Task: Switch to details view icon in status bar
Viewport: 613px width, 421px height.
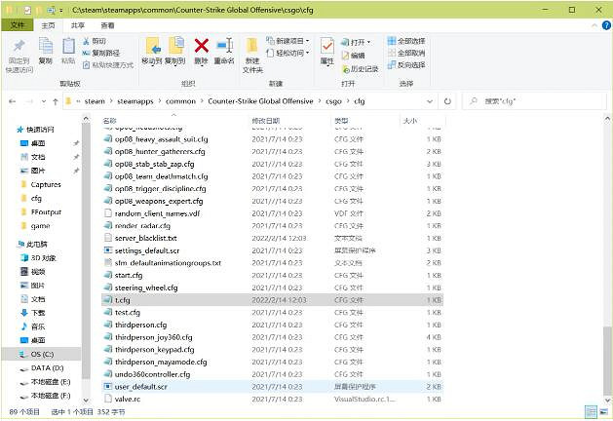Action: click(x=591, y=411)
